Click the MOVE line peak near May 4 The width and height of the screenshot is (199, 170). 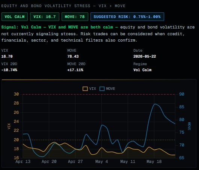[102, 125]
